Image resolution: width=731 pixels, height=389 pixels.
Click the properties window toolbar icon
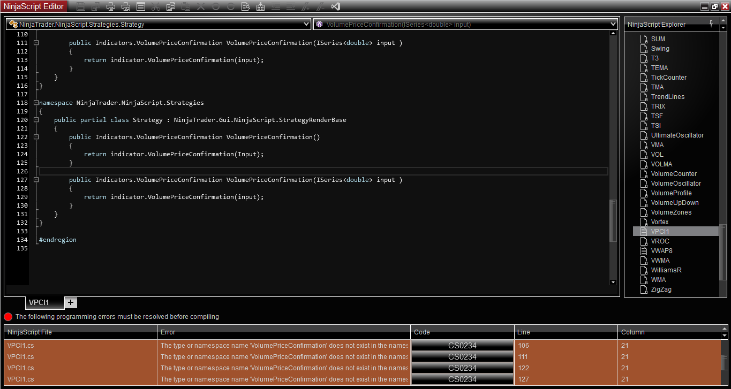pos(141,7)
